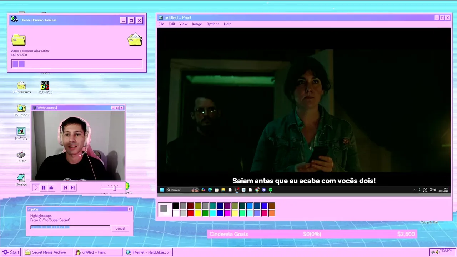Open the Image menu in Paint
This screenshot has width=457, height=257.
coord(197,24)
